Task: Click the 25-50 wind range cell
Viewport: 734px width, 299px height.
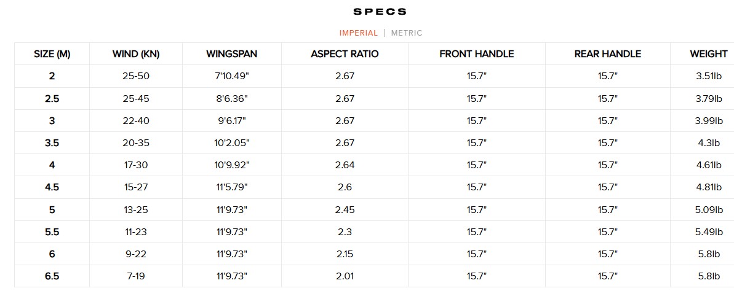Action: [x=136, y=76]
